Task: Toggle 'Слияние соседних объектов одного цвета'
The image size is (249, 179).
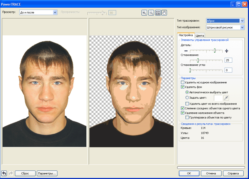Action: pyautogui.click(x=183, y=108)
